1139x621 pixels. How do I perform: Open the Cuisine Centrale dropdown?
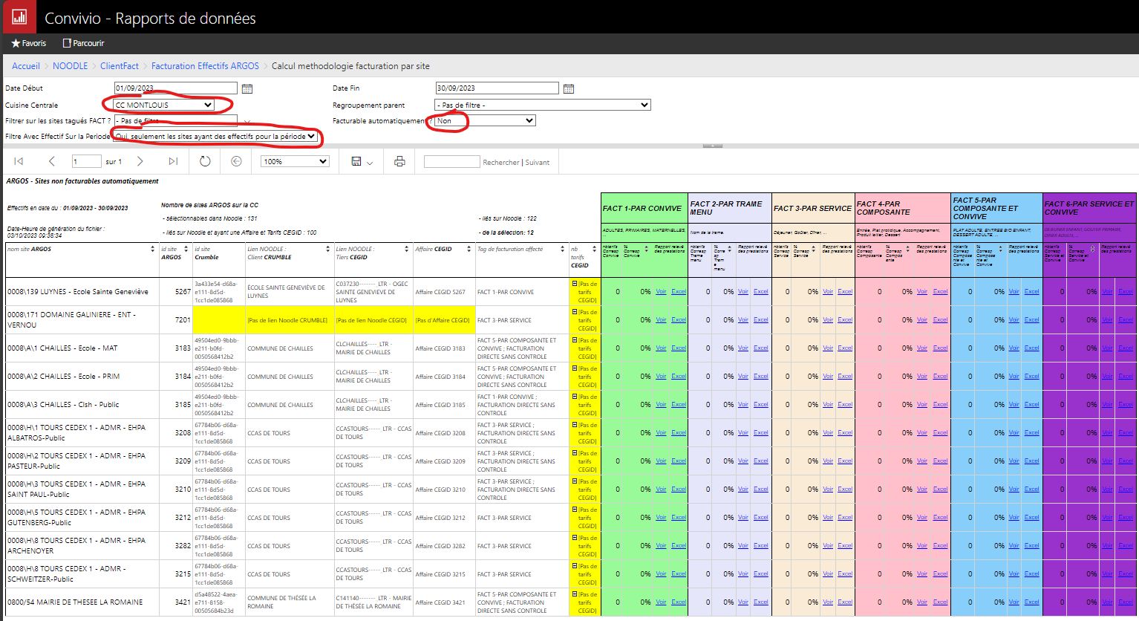click(x=164, y=105)
